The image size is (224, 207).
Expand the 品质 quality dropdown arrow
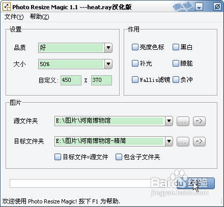(108, 48)
